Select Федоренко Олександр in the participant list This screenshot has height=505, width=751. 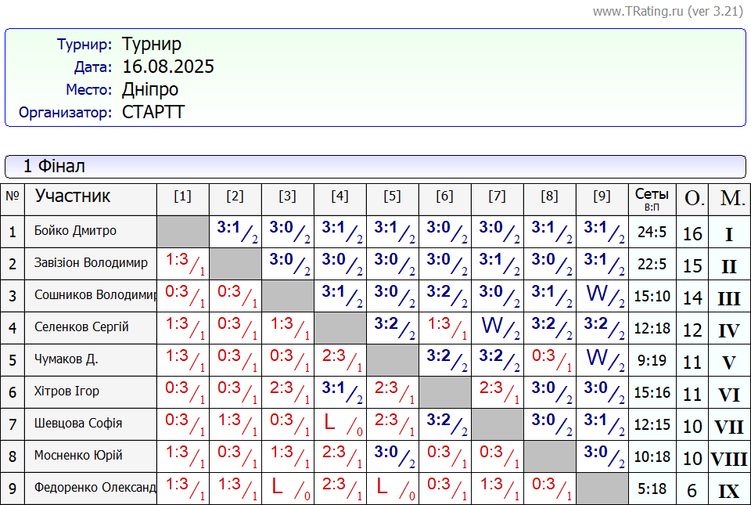95,488
